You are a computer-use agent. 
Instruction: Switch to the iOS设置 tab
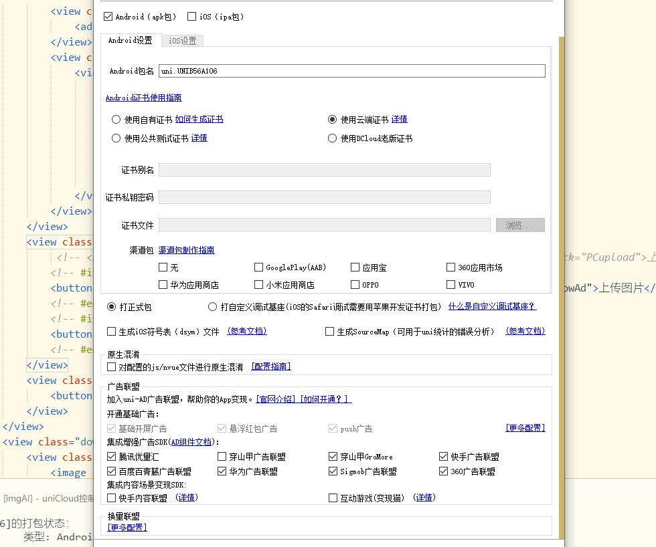point(182,41)
